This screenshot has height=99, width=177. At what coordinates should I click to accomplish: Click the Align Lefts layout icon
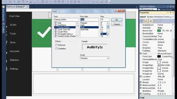click(11, 2)
